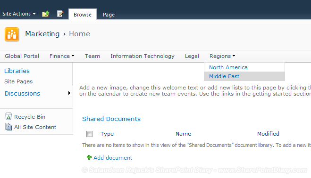Switch to the Page ribbon tab
Viewport: 311px width, 178px height.
tap(109, 15)
